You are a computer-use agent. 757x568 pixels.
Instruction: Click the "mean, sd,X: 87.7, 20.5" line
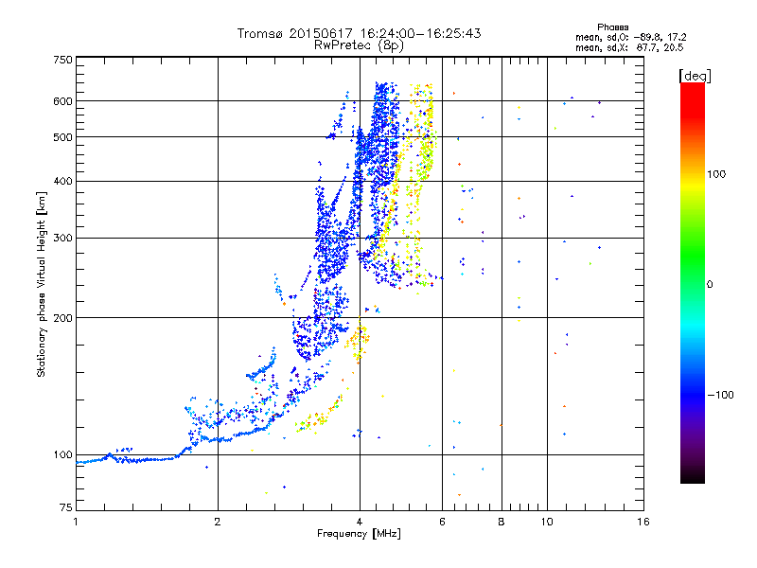(629, 47)
